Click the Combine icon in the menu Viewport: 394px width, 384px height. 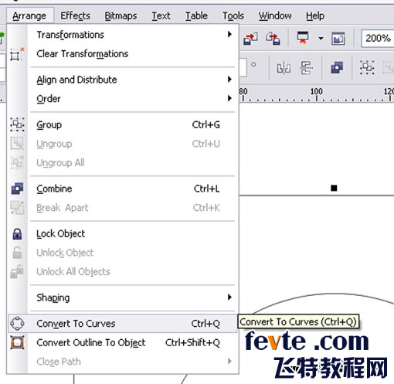[x=17, y=189]
